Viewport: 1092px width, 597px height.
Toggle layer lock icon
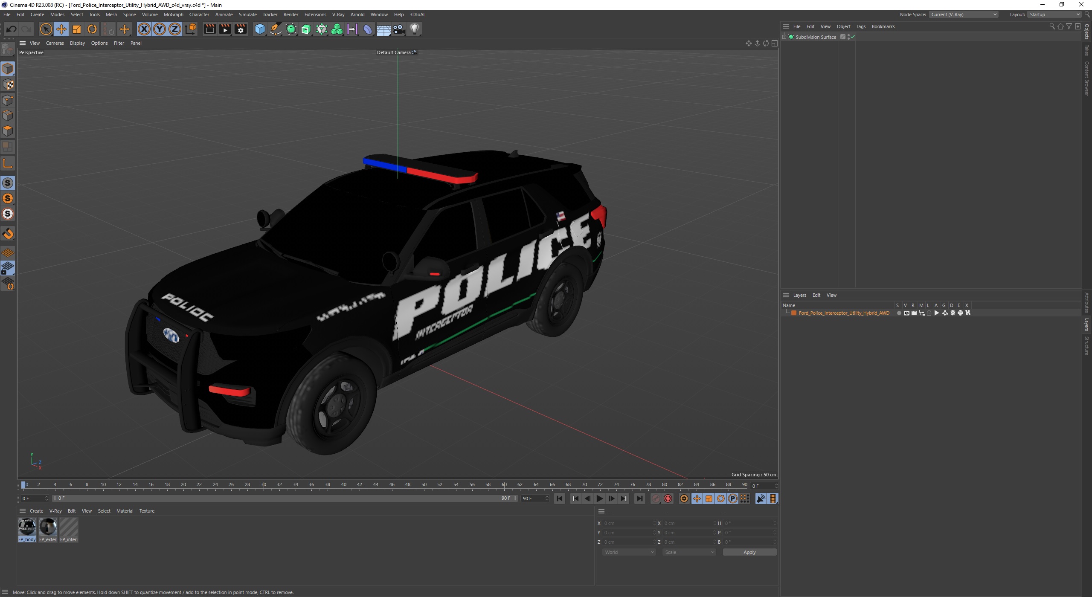click(x=929, y=313)
